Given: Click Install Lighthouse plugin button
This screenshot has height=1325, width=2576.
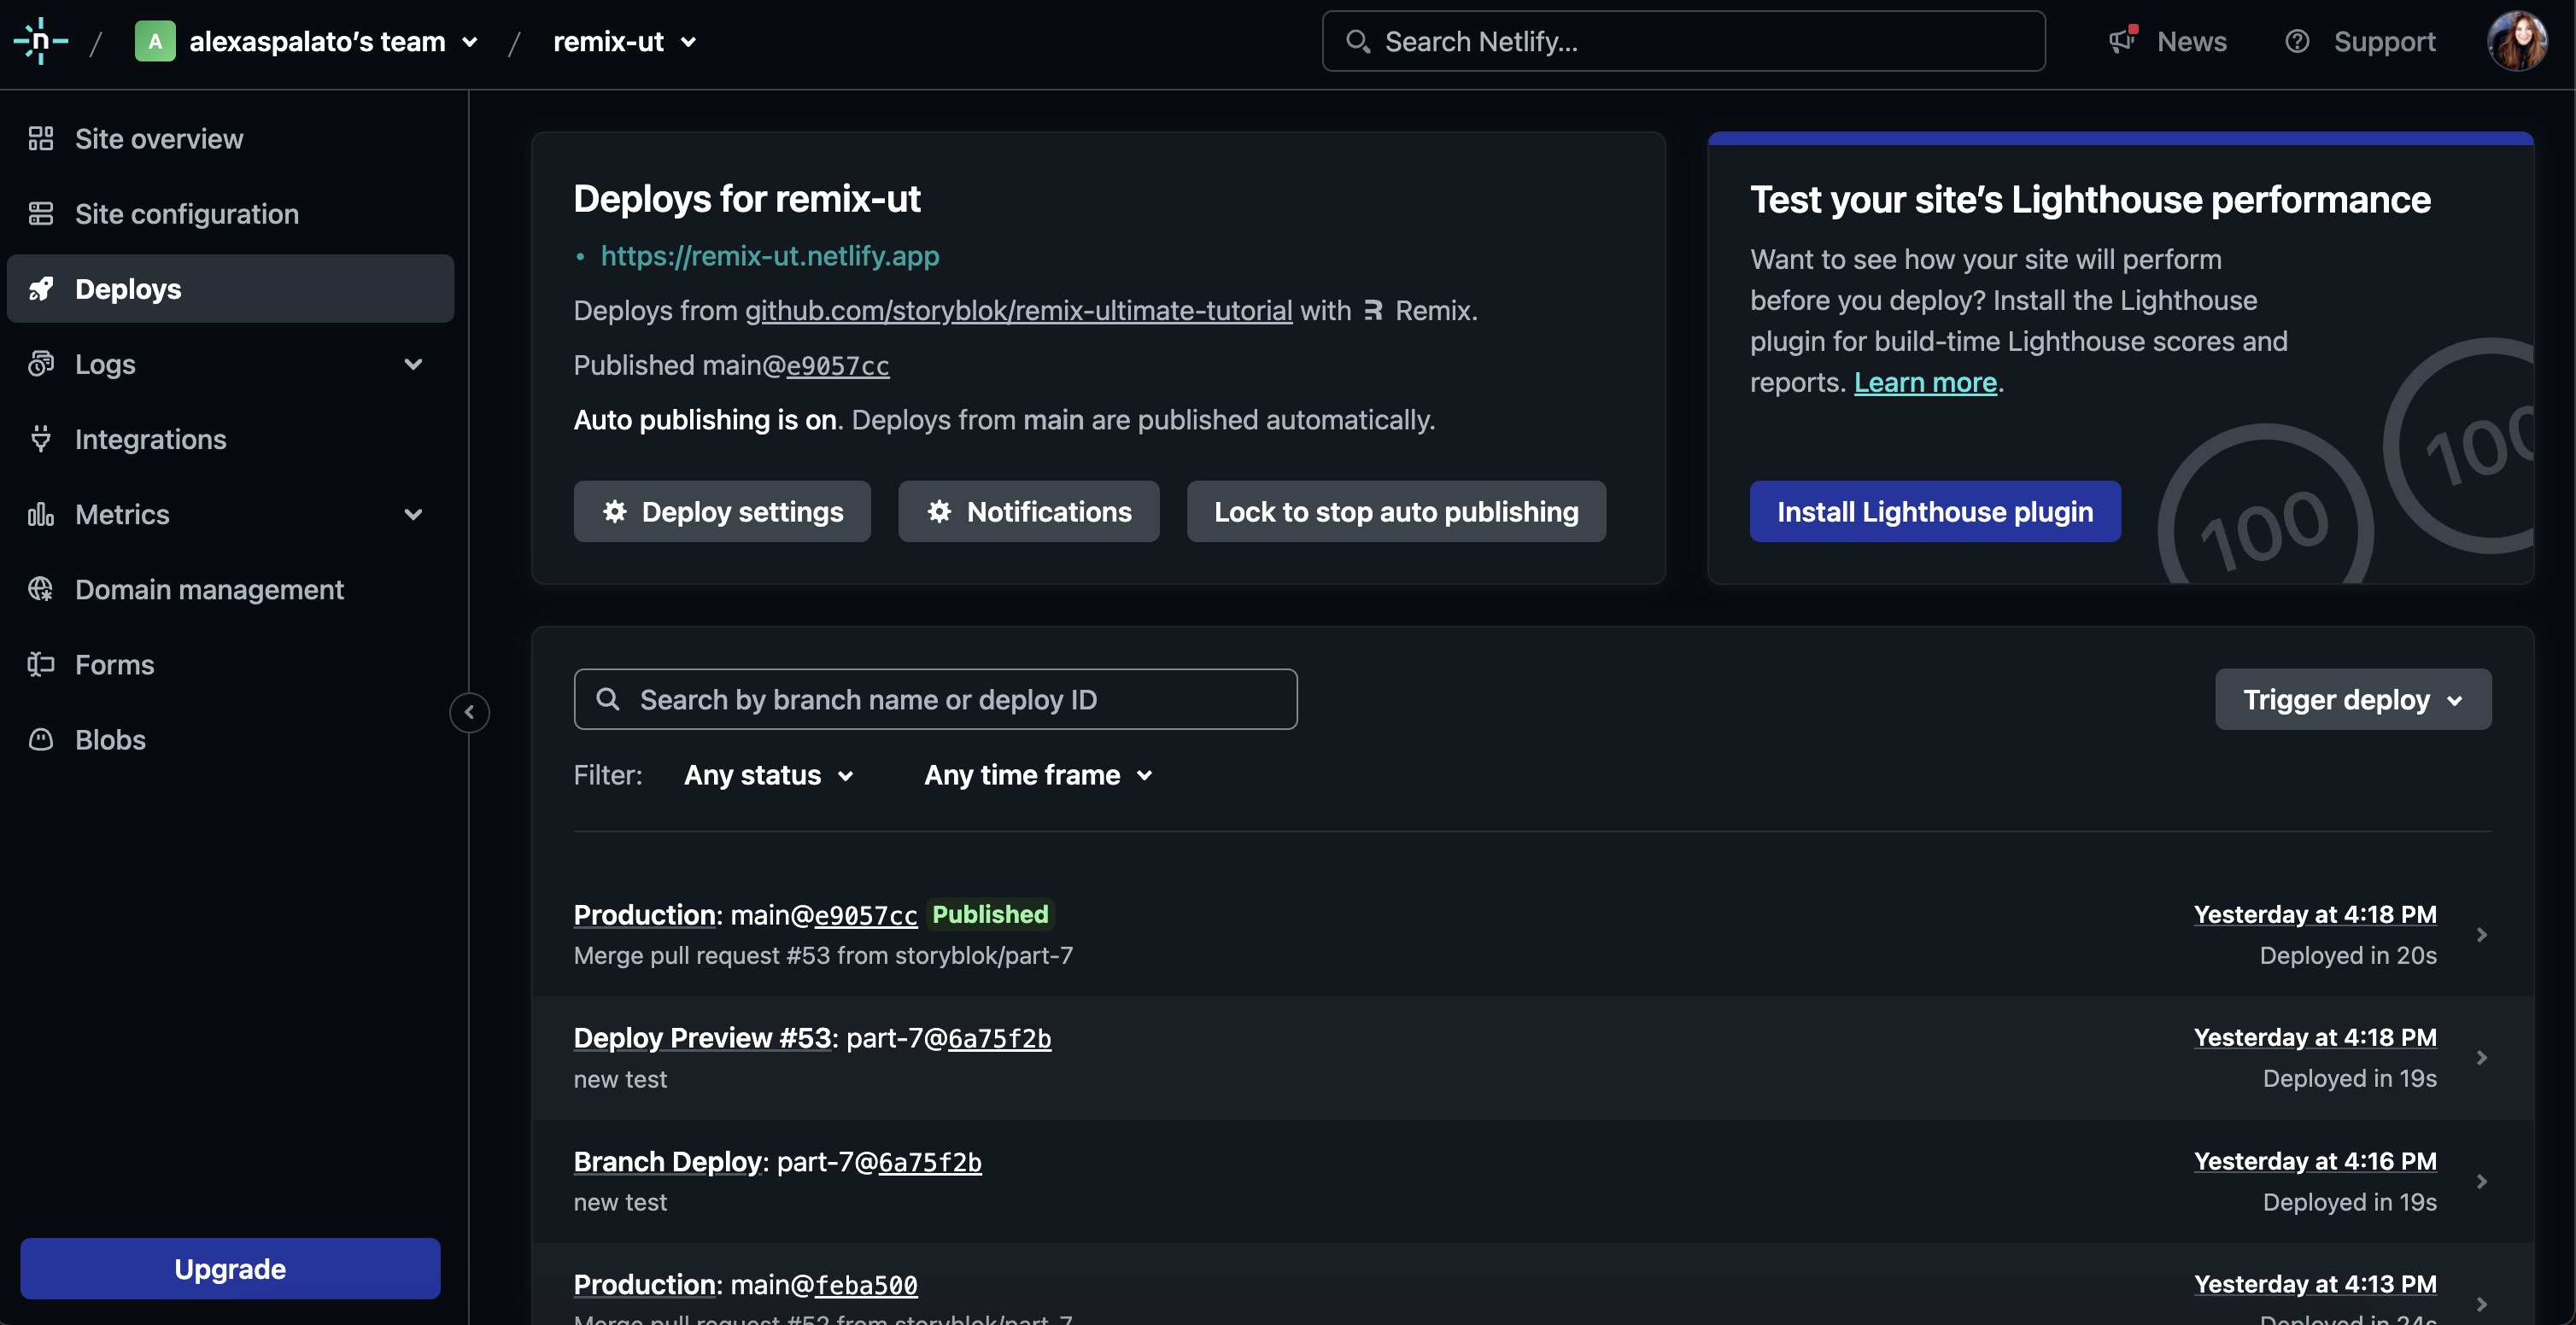Looking at the screenshot, I should click(1934, 511).
